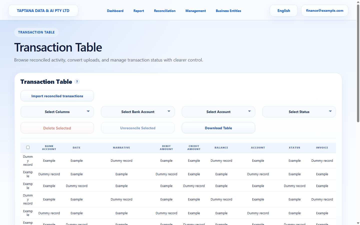This screenshot has width=360, height=225.
Task: Expand the Select Status dropdown
Action: tap(299, 112)
